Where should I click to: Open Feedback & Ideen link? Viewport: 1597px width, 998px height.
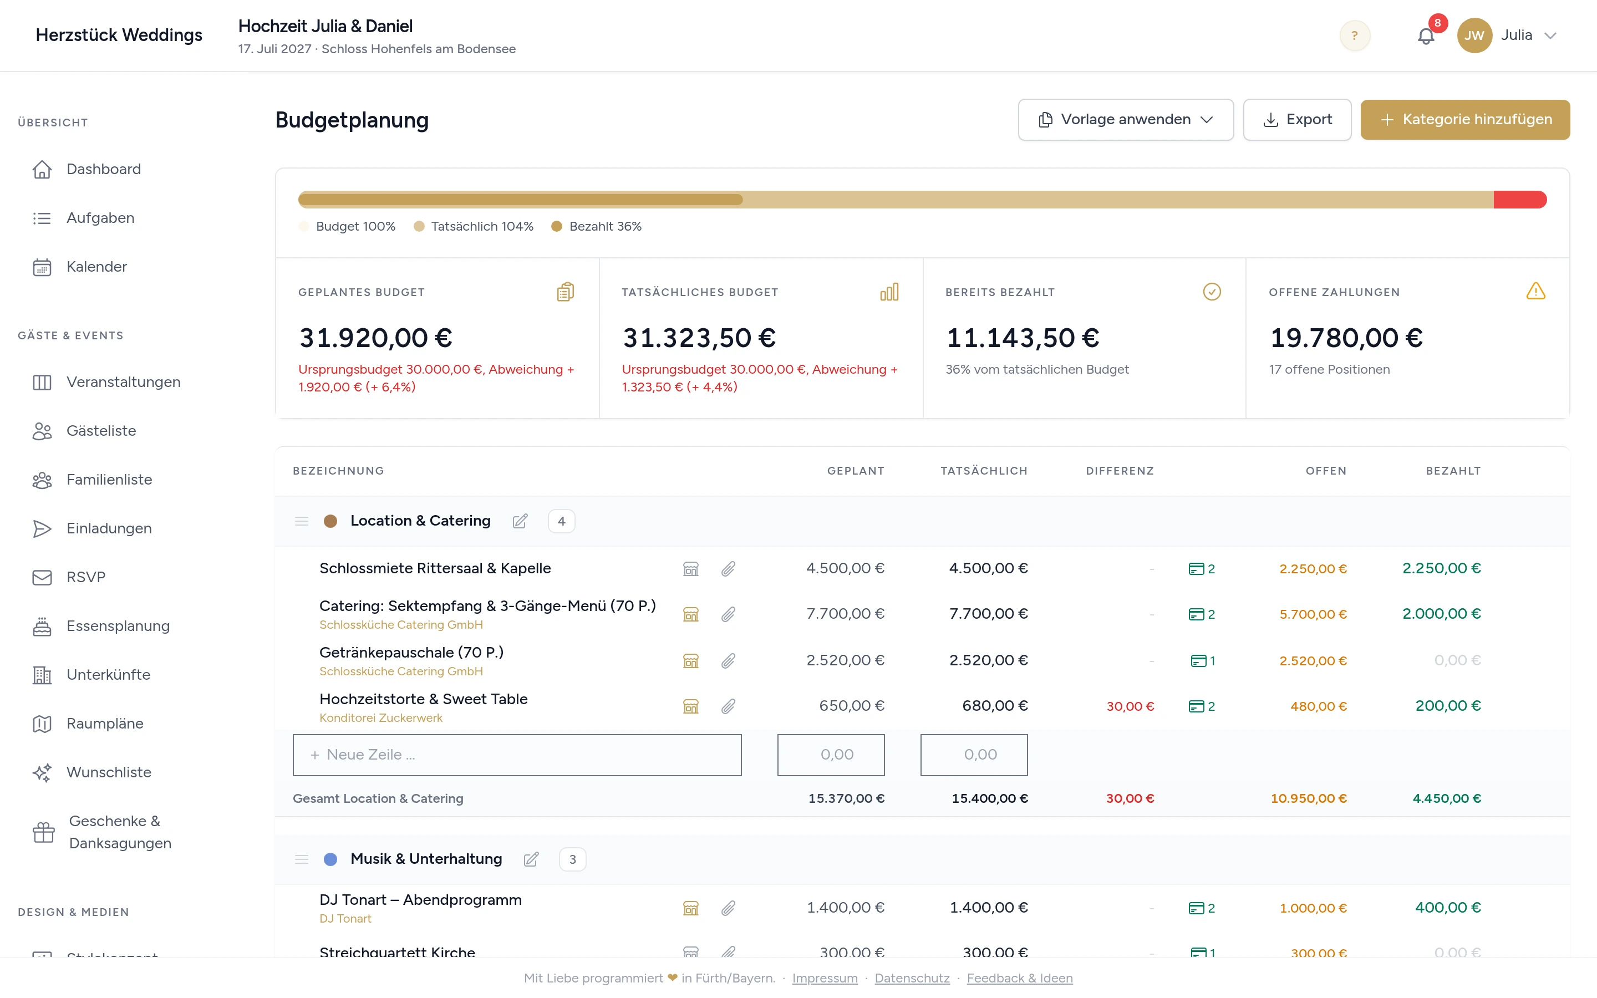(1020, 977)
